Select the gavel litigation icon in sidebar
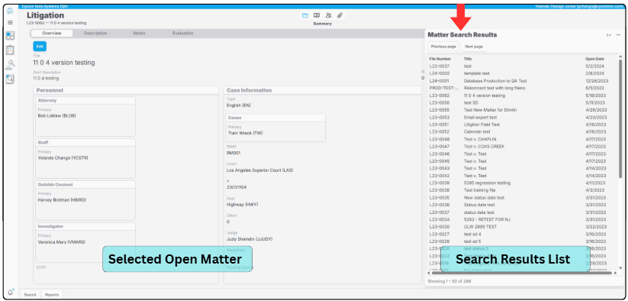628x301 pixels. point(11,64)
